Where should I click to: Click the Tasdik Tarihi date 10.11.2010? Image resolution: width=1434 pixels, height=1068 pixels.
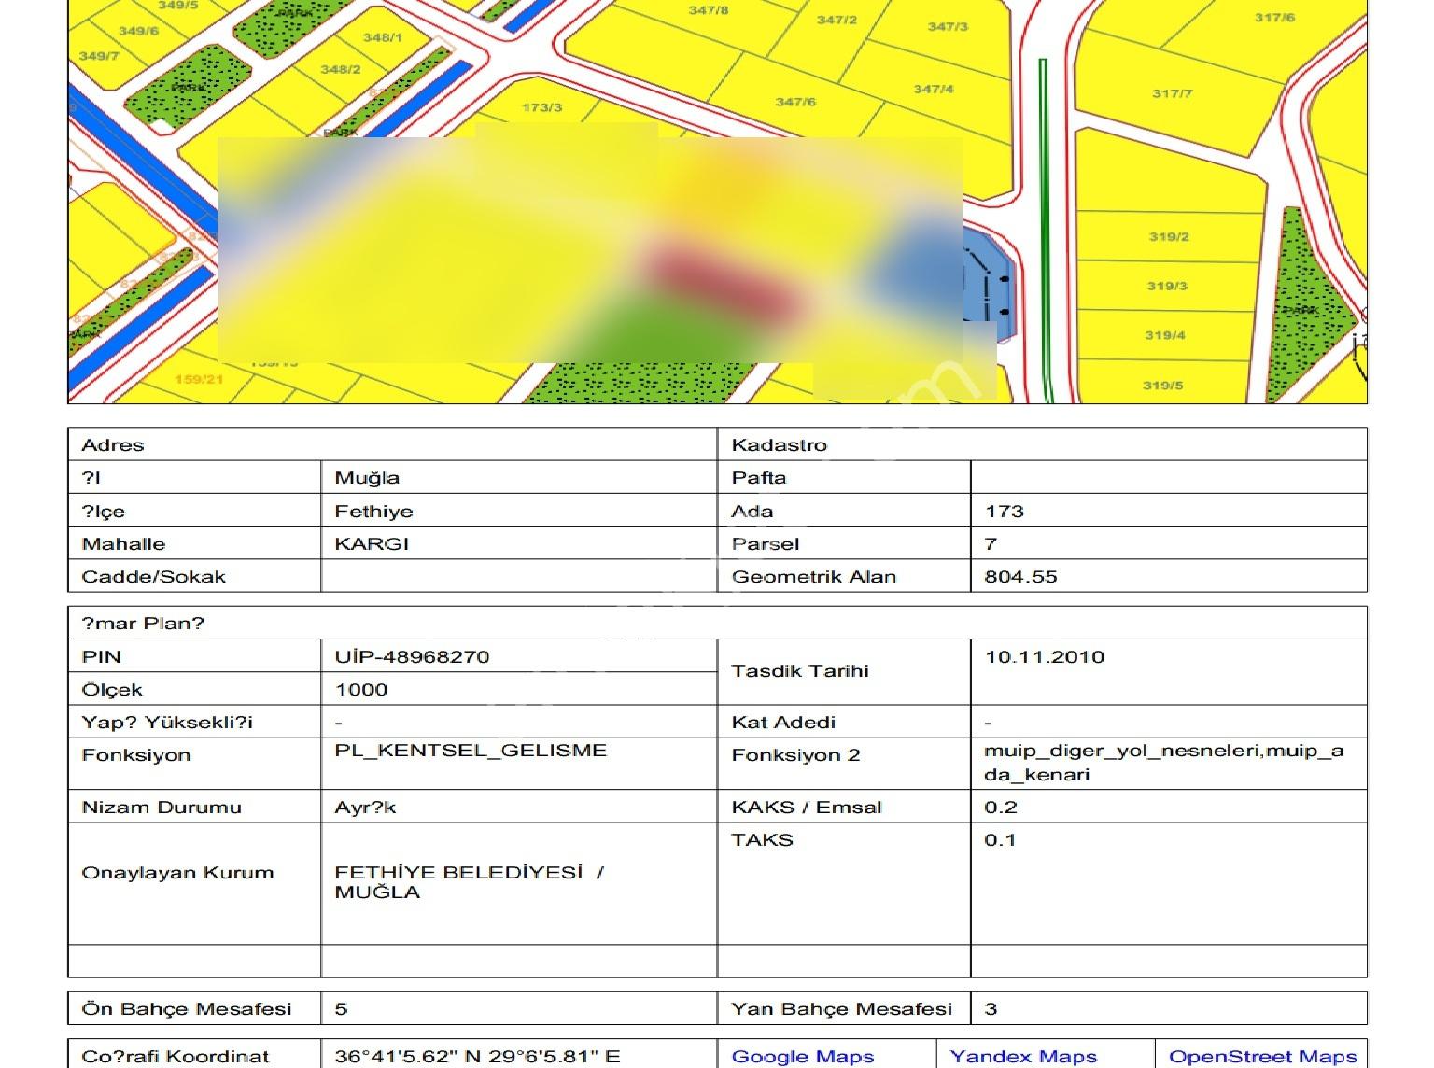click(x=1045, y=656)
